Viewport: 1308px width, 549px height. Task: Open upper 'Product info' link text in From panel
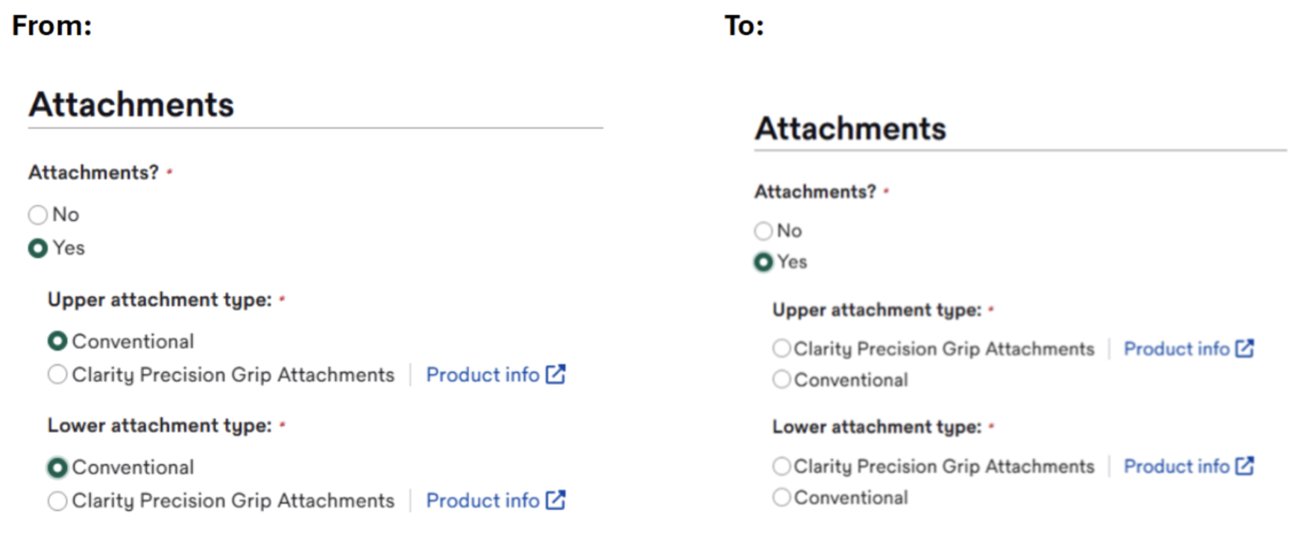(x=482, y=374)
